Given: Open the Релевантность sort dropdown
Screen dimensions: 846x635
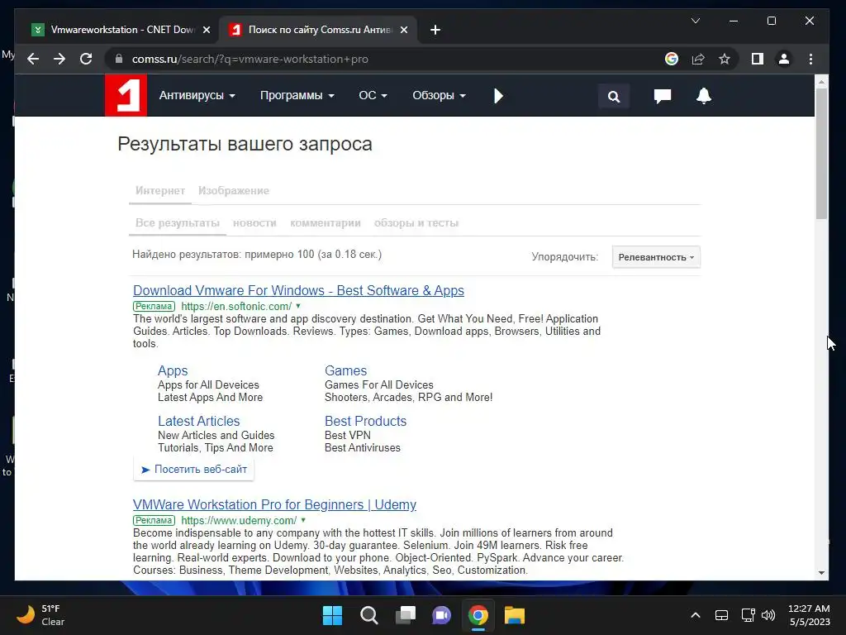Looking at the screenshot, I should pos(656,257).
